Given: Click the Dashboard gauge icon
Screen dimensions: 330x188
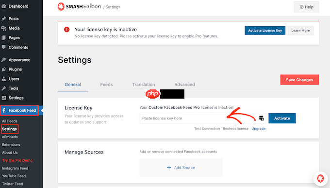Looking at the screenshot, I should 3,6.
